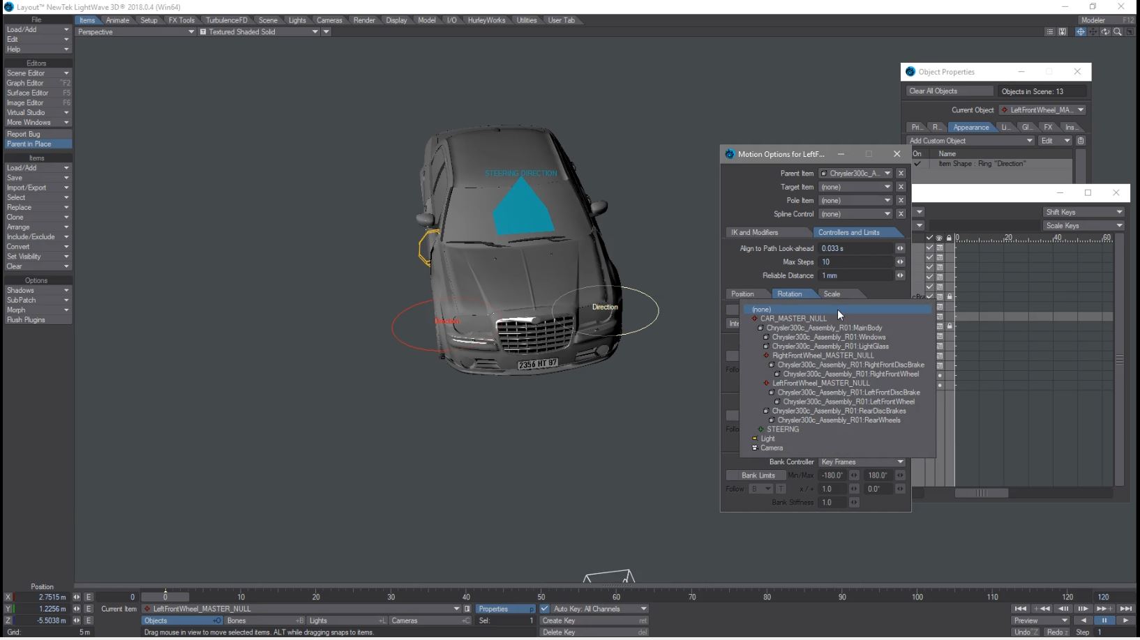Screen dimensions: 1140x640
Task: Click the Create Key button
Action: 594,620
